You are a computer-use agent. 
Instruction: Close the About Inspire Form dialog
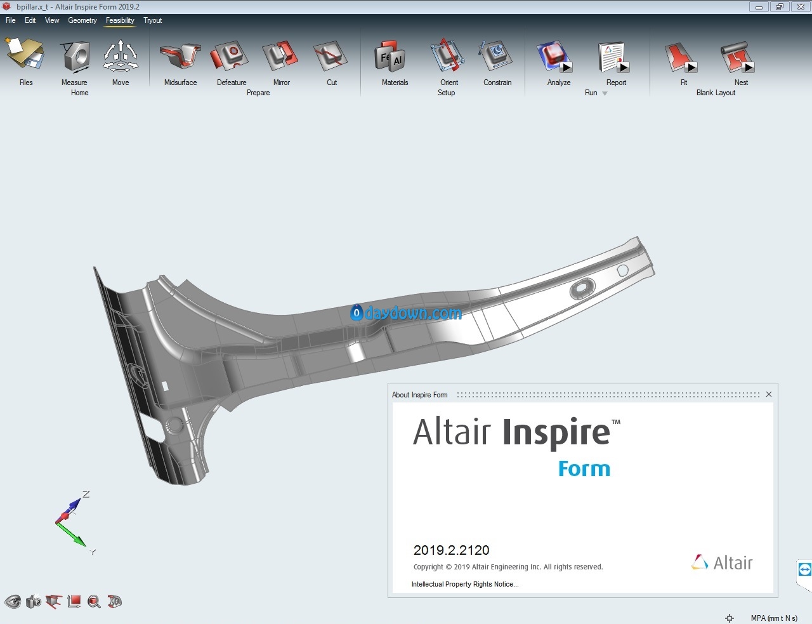[769, 394]
